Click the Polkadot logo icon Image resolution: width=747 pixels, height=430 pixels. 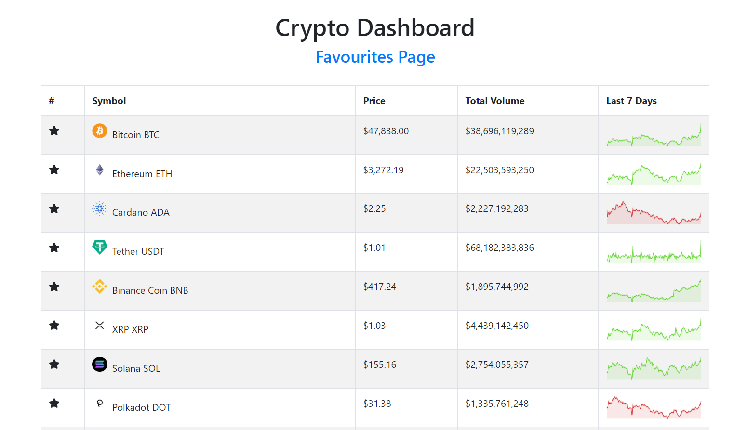pos(100,403)
